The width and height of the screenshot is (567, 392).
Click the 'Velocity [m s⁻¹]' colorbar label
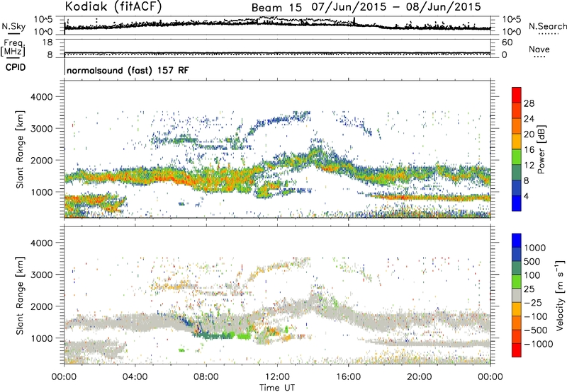560,295
